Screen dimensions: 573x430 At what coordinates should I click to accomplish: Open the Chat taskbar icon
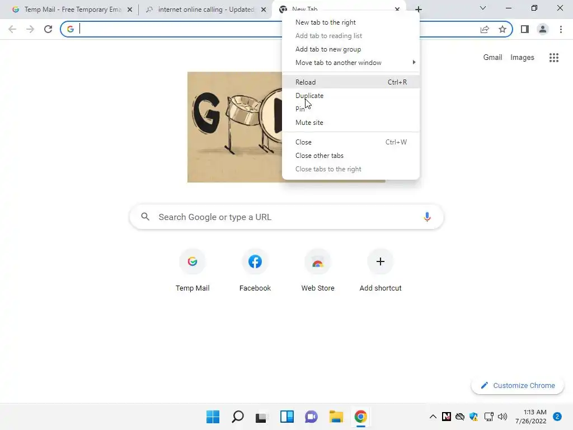(311, 417)
